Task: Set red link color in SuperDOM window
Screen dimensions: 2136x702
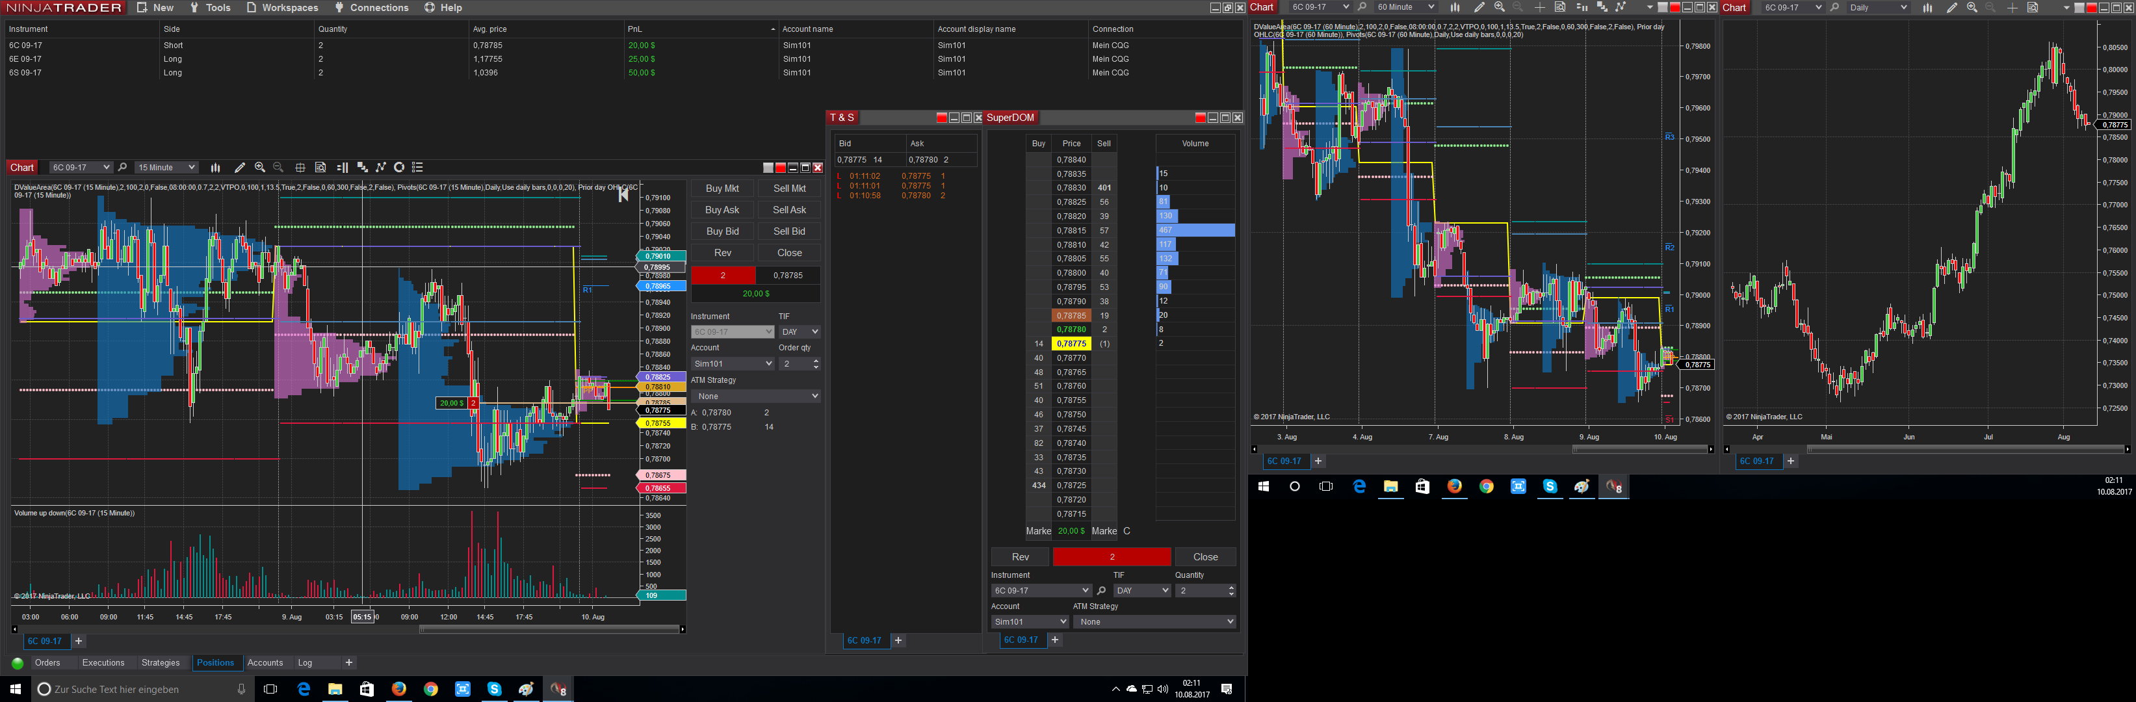Action: pos(1200,118)
